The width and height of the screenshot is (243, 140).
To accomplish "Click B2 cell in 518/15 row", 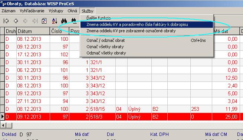I will [159, 109].
